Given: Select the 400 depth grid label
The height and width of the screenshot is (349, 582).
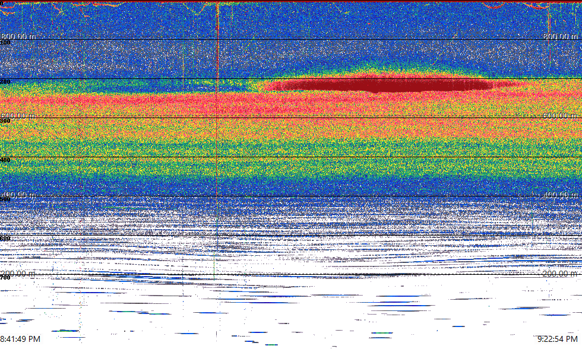Looking at the screenshot, I should (5, 160).
